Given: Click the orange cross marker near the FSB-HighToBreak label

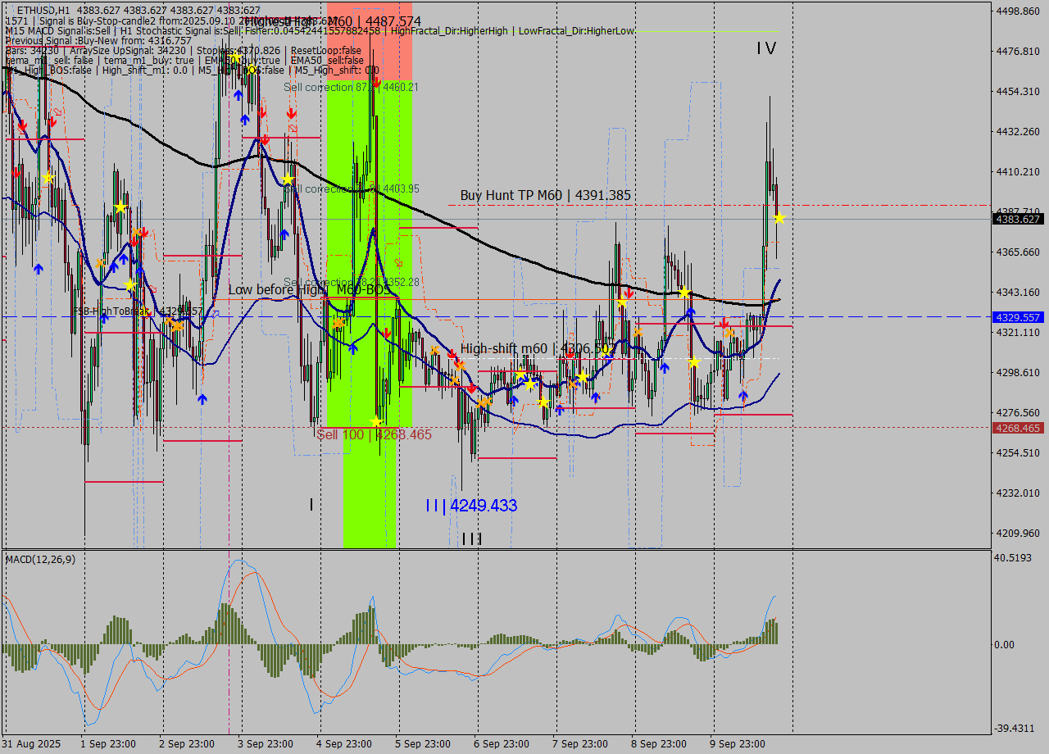Looking at the screenshot, I should 172,324.
